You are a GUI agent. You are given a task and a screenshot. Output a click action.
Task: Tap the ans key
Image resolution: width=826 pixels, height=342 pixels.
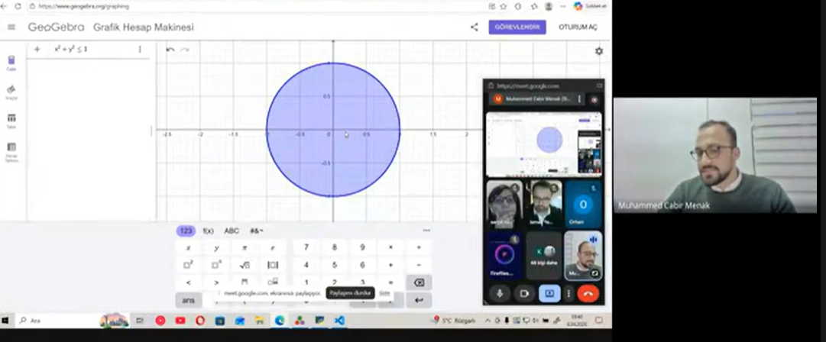pos(189,301)
